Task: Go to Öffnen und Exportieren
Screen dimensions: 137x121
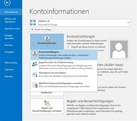Action: coord(11,20)
